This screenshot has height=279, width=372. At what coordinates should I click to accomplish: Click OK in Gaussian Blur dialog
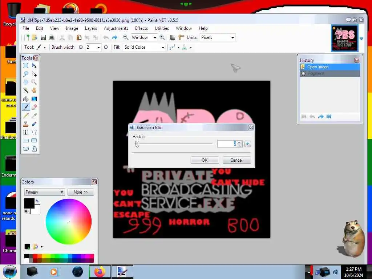click(x=205, y=160)
